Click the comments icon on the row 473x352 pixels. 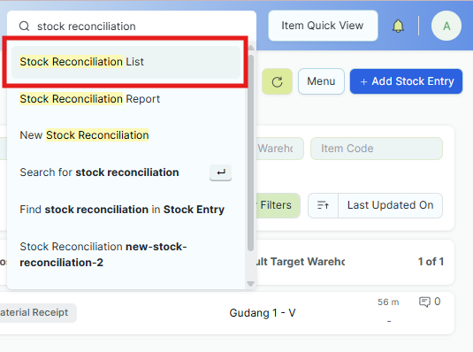coord(424,302)
